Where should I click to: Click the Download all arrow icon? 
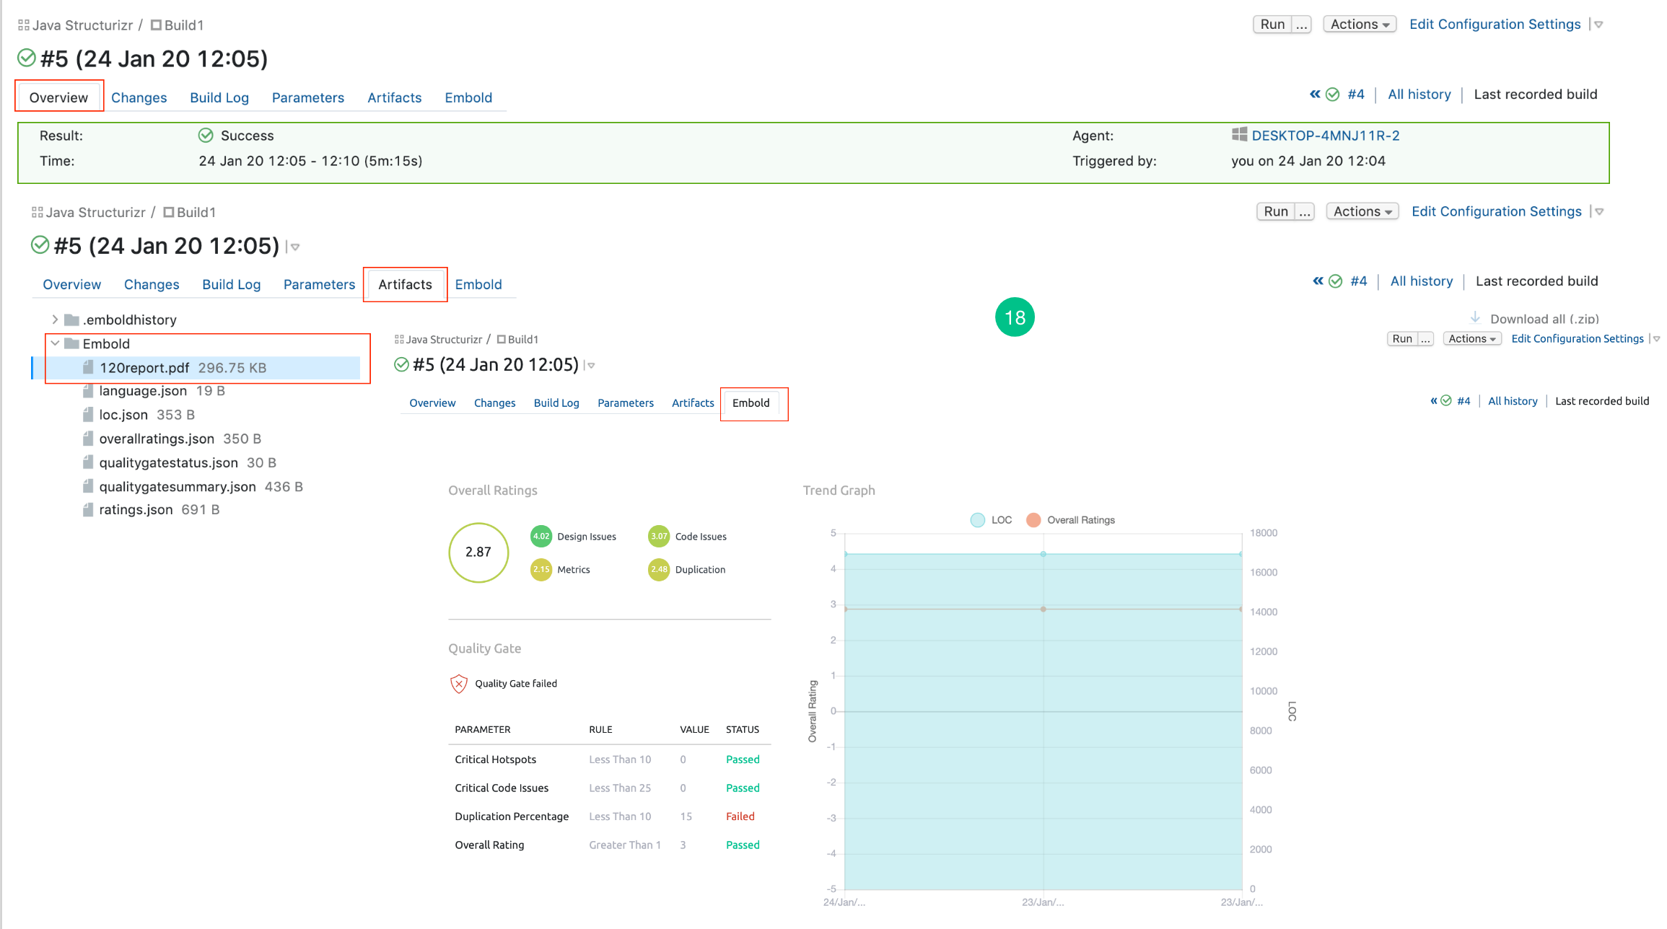pos(1475,317)
